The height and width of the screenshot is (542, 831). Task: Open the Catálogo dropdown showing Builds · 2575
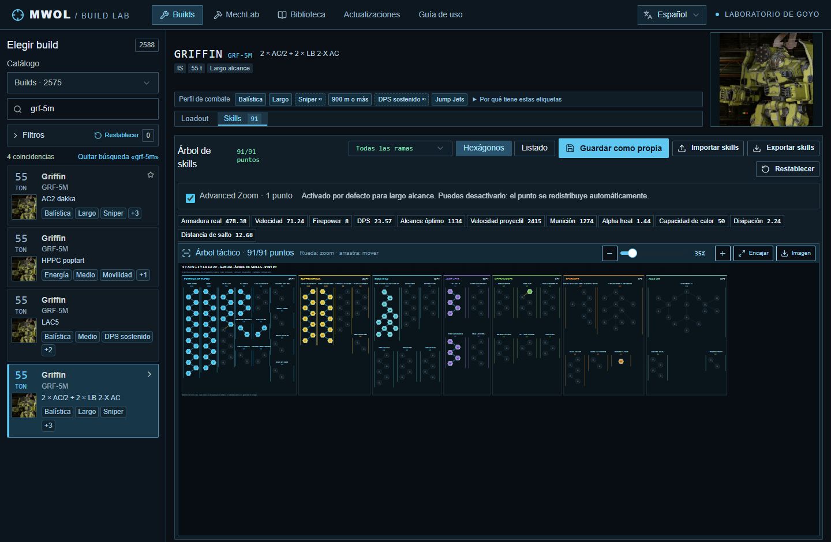click(x=83, y=82)
